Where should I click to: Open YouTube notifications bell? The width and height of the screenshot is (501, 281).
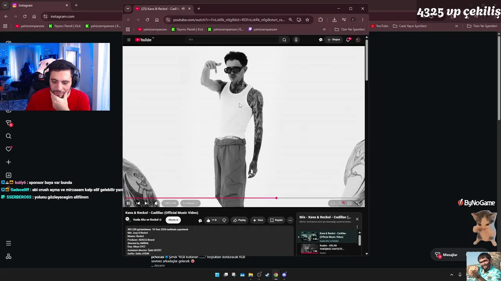[348, 39]
